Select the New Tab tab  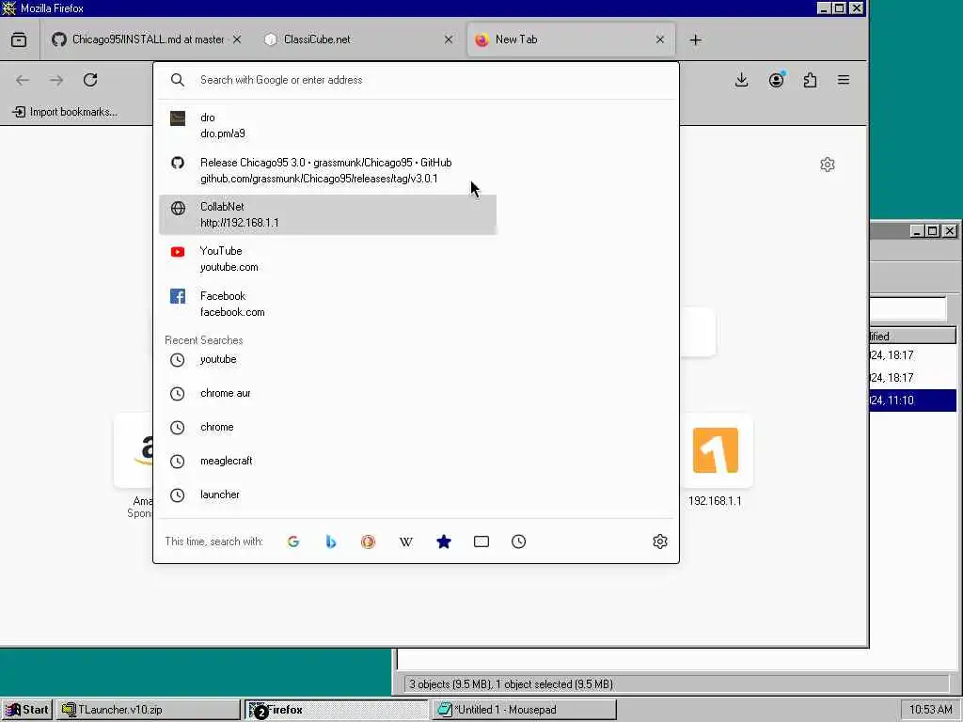(x=571, y=39)
